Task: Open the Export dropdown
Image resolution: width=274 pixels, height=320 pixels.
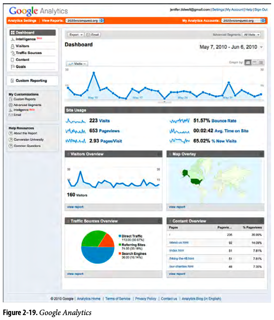Action: [x=76, y=35]
